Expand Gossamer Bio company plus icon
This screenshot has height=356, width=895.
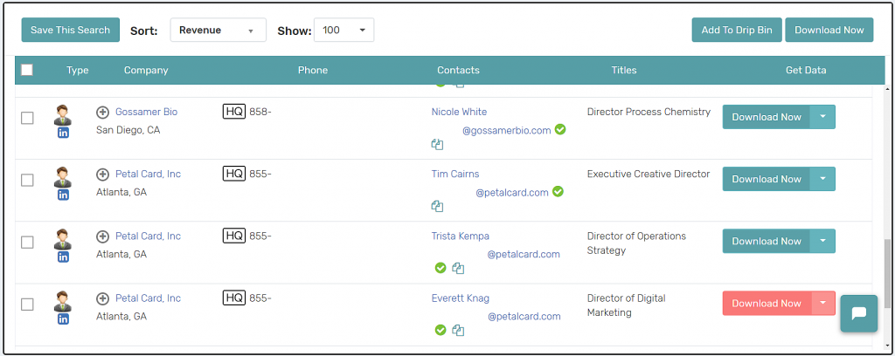(102, 113)
